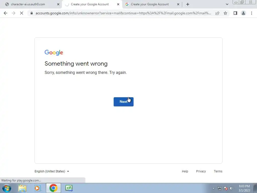Click the lock icon in address bar
Image resolution: width=257 pixels, height=193 pixels.
(x=32, y=13)
